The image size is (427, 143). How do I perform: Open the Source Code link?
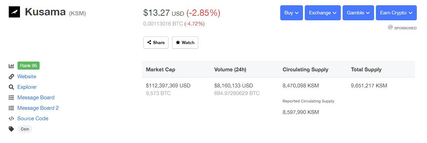point(33,119)
